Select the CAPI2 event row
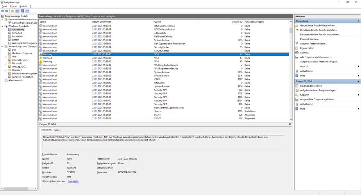 [164, 79]
